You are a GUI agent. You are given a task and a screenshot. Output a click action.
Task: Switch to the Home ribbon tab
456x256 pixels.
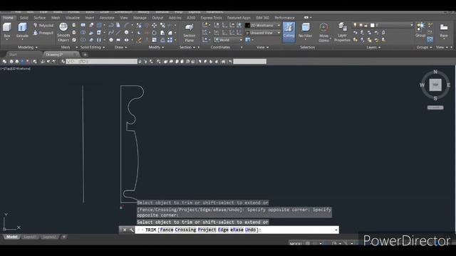coord(8,18)
